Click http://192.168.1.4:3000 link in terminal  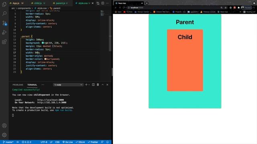(x=52, y=102)
